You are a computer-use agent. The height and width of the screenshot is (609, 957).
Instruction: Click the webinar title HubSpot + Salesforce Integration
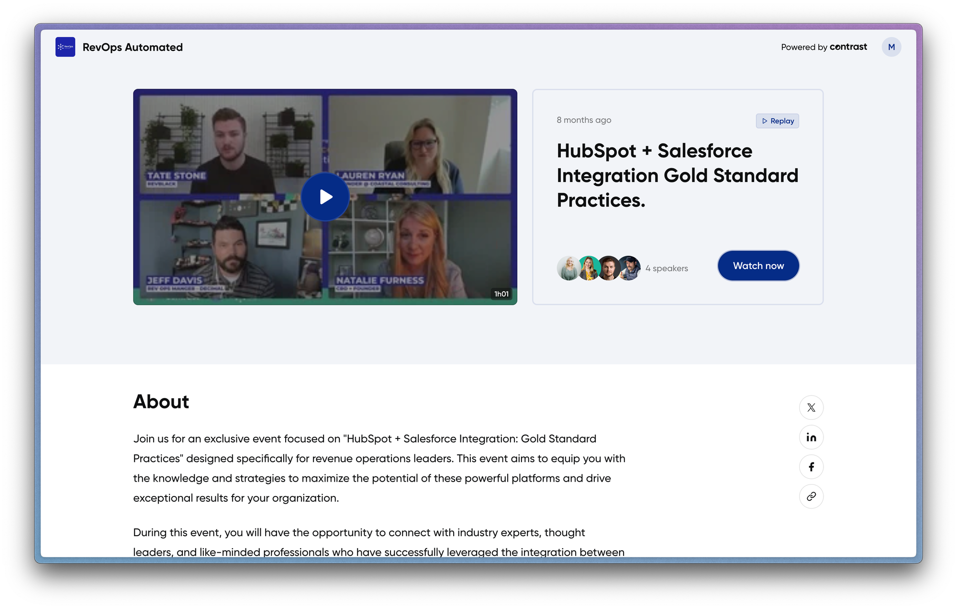(x=677, y=175)
